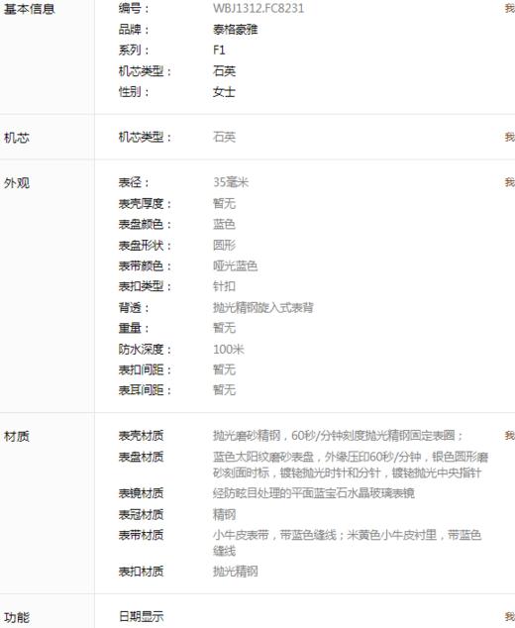Select the gender value 女士
This screenshot has height=628, width=515.
[224, 92]
